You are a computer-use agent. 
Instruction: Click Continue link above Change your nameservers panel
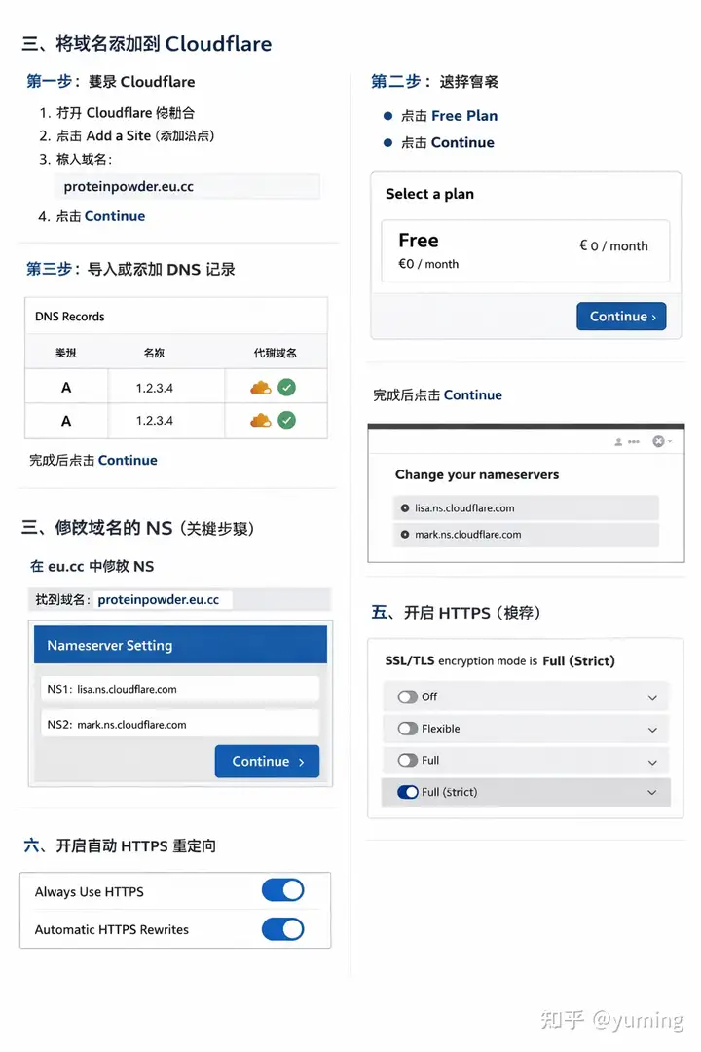(473, 395)
